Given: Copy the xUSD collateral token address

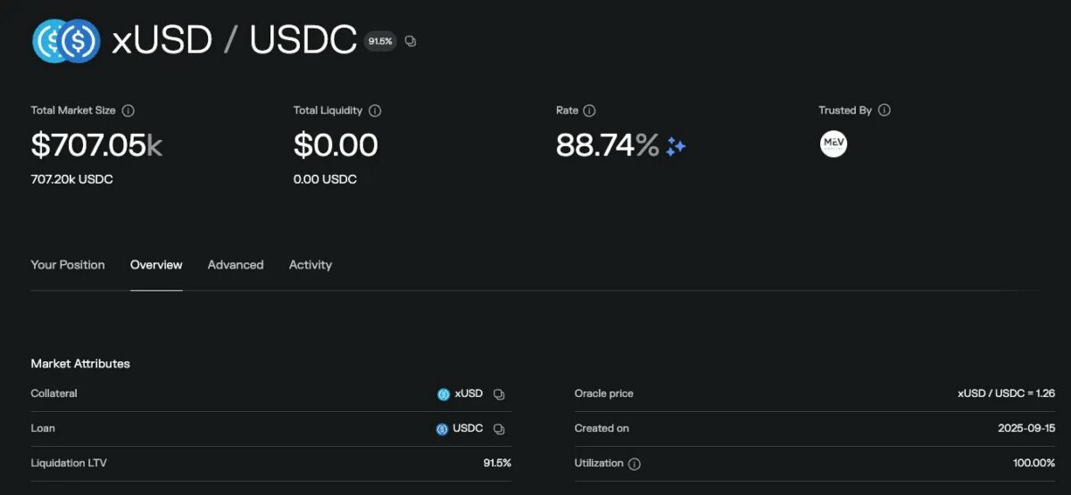Looking at the screenshot, I should point(500,394).
